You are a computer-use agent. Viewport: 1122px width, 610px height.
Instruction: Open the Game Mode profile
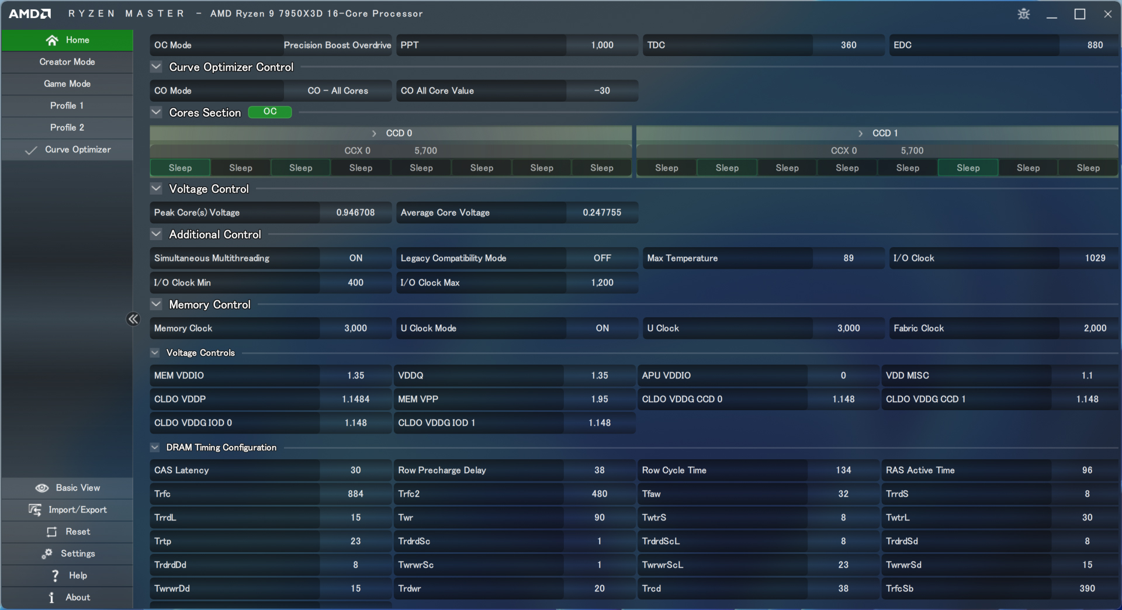point(67,84)
